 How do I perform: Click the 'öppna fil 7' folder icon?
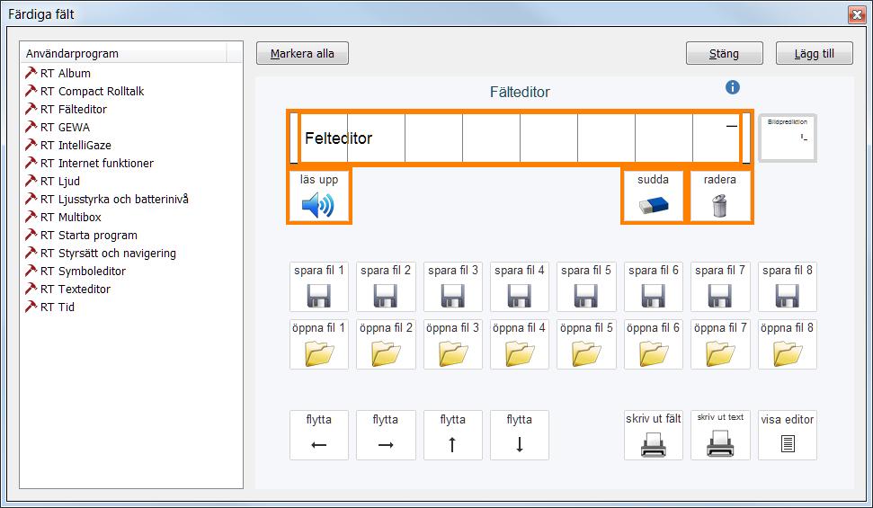click(720, 353)
